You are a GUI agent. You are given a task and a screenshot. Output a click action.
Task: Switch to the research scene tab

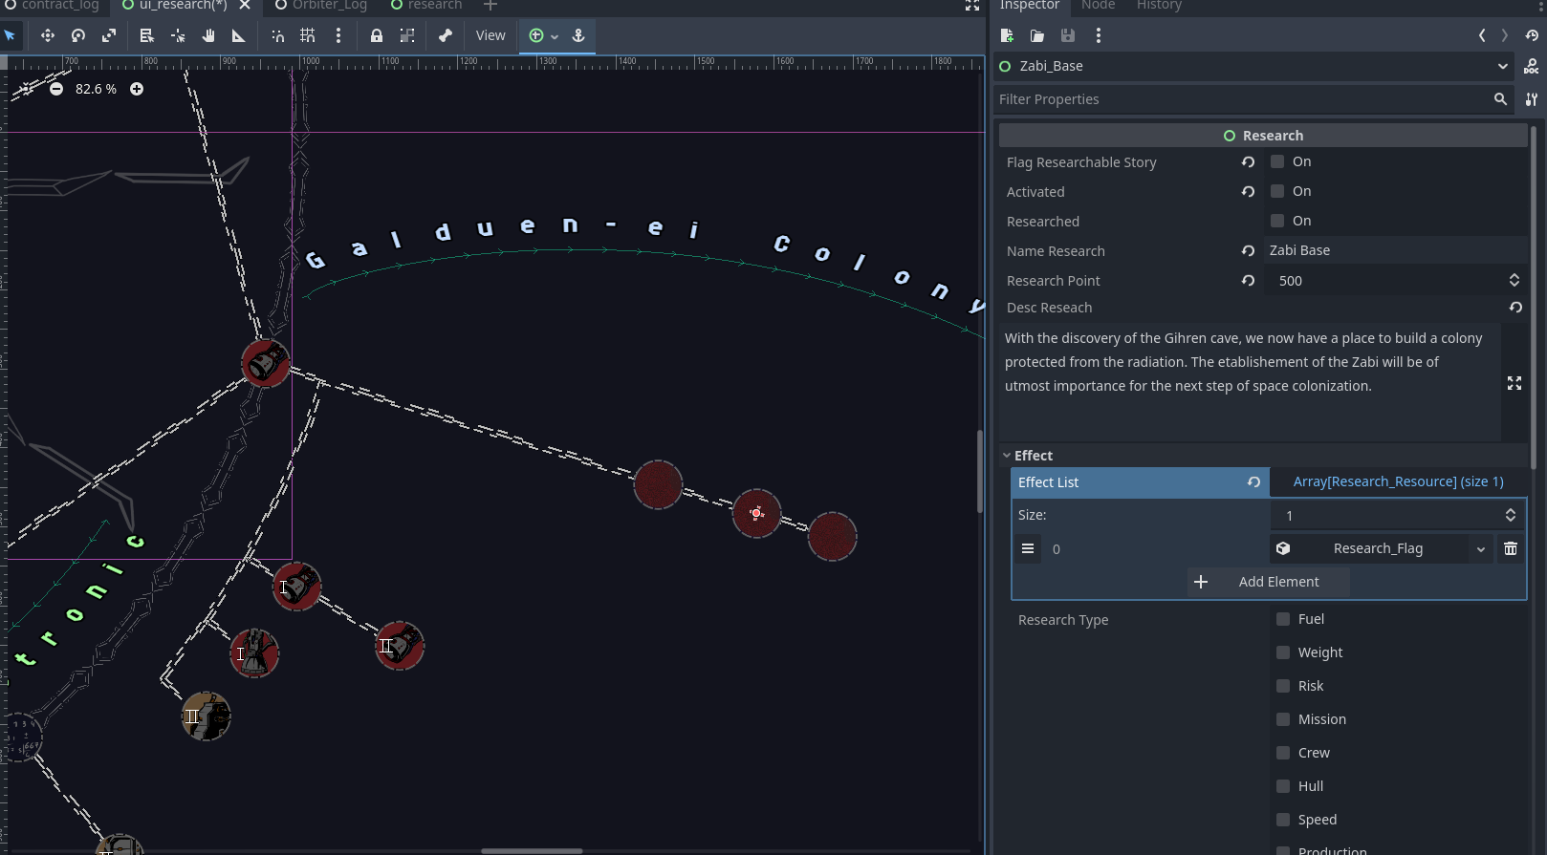click(x=426, y=6)
